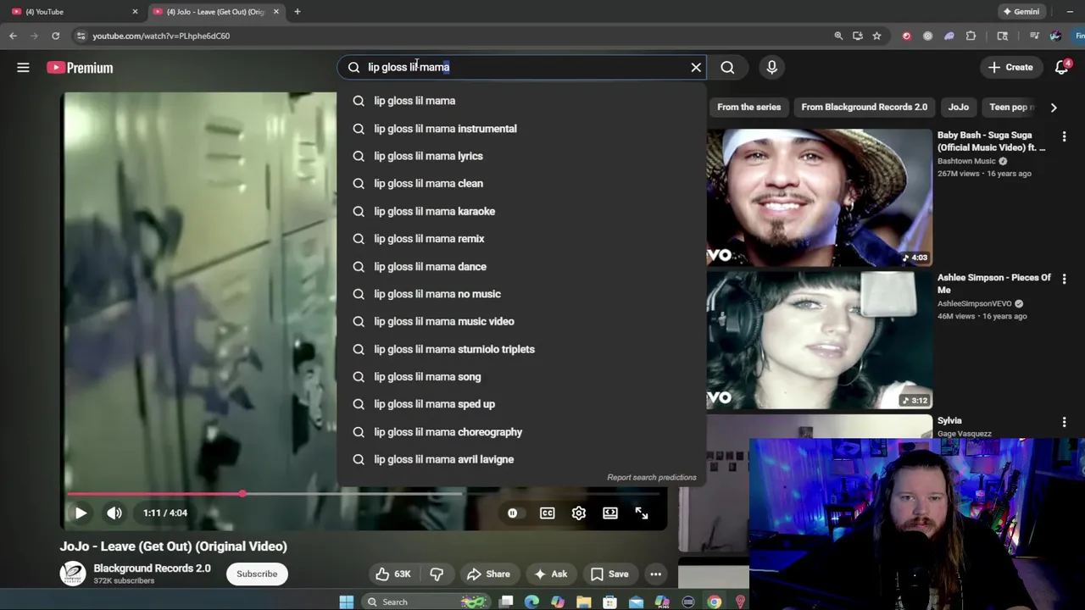This screenshot has width=1085, height=610.
Task: Pick 'lip gloss lil mama no music' suggestion
Action: click(521, 294)
